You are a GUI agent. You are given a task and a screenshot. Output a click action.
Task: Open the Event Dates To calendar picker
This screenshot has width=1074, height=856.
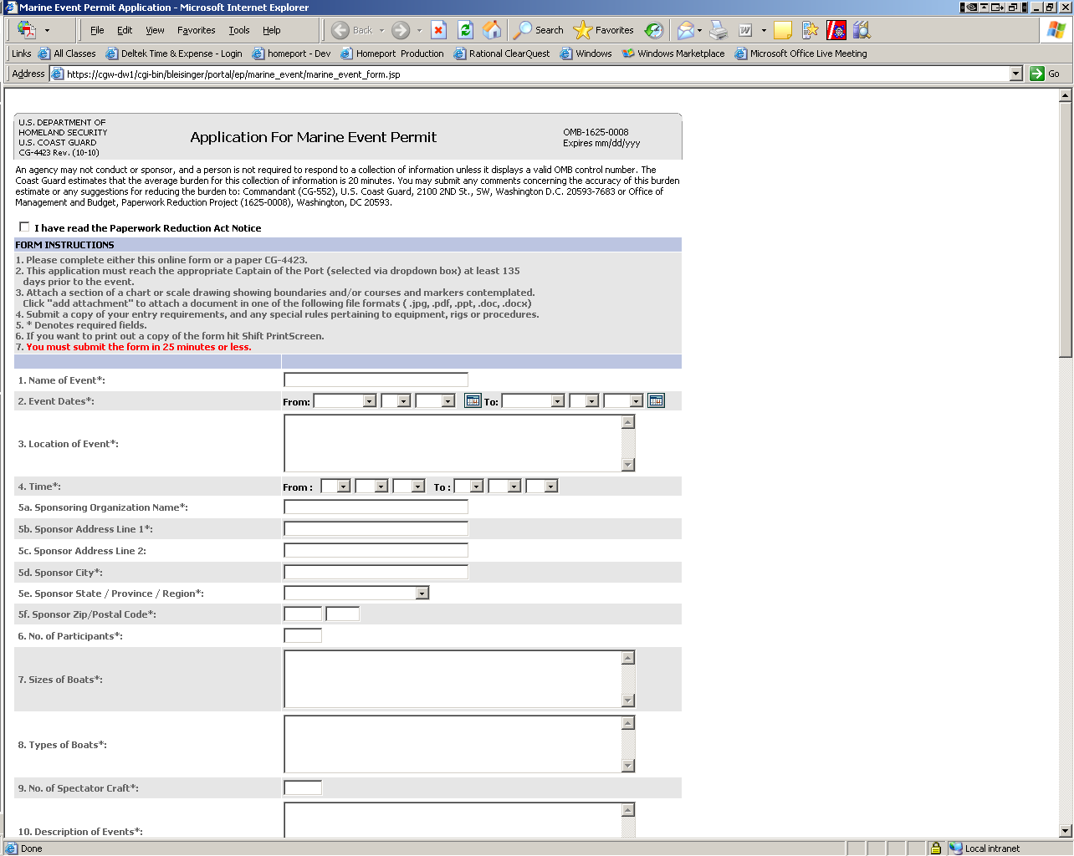[656, 401]
